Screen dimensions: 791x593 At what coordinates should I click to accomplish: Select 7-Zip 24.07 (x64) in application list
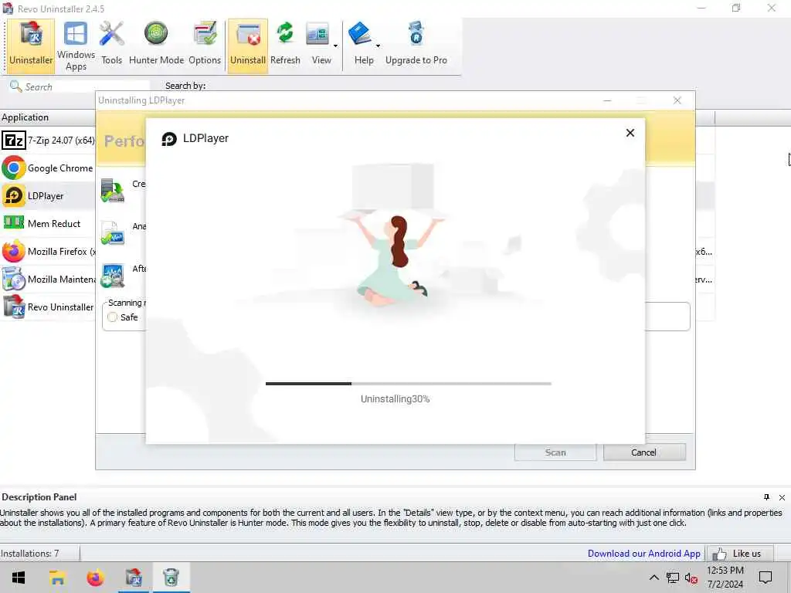tap(48, 141)
